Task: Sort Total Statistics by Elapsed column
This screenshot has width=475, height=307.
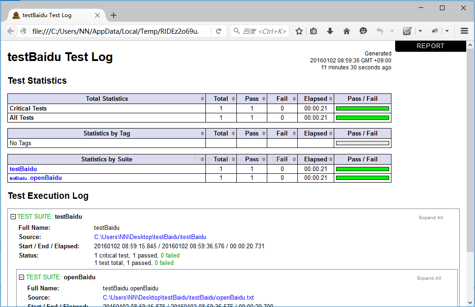Action: click(x=316, y=98)
